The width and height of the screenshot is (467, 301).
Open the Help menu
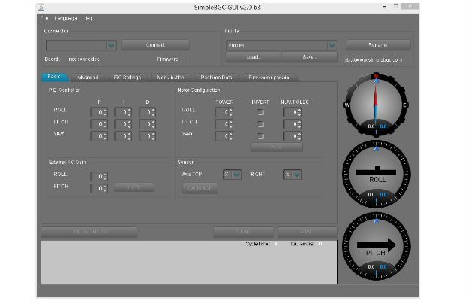click(88, 18)
